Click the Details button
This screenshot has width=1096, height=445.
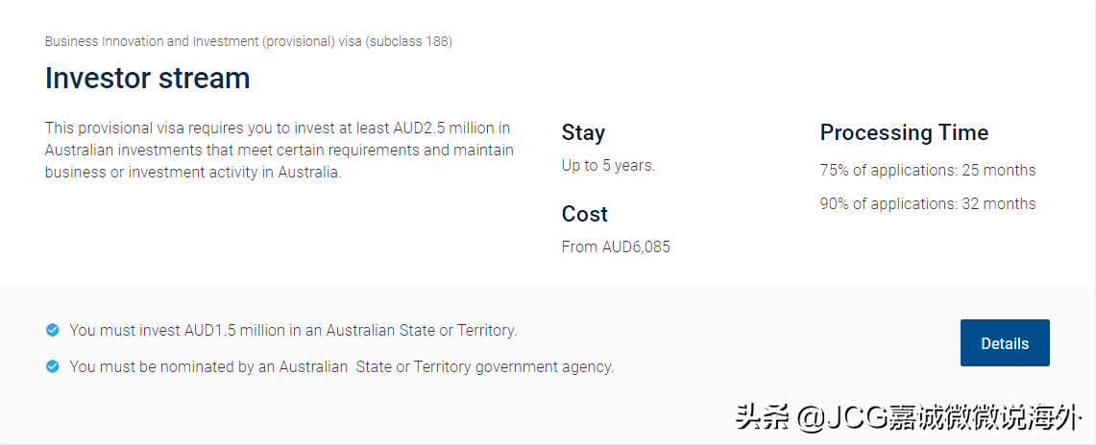pyautogui.click(x=1005, y=343)
